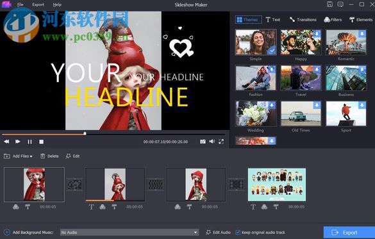Image resolution: width=375 pixels, height=239 pixels.
Task: Click elements icon under fourth clip
Action: [x=276, y=207]
